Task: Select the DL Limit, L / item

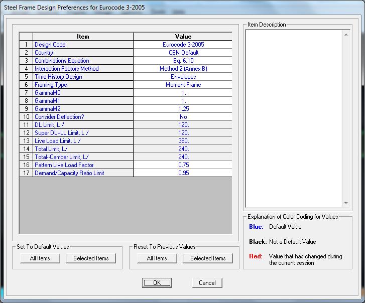Action: click(83, 124)
